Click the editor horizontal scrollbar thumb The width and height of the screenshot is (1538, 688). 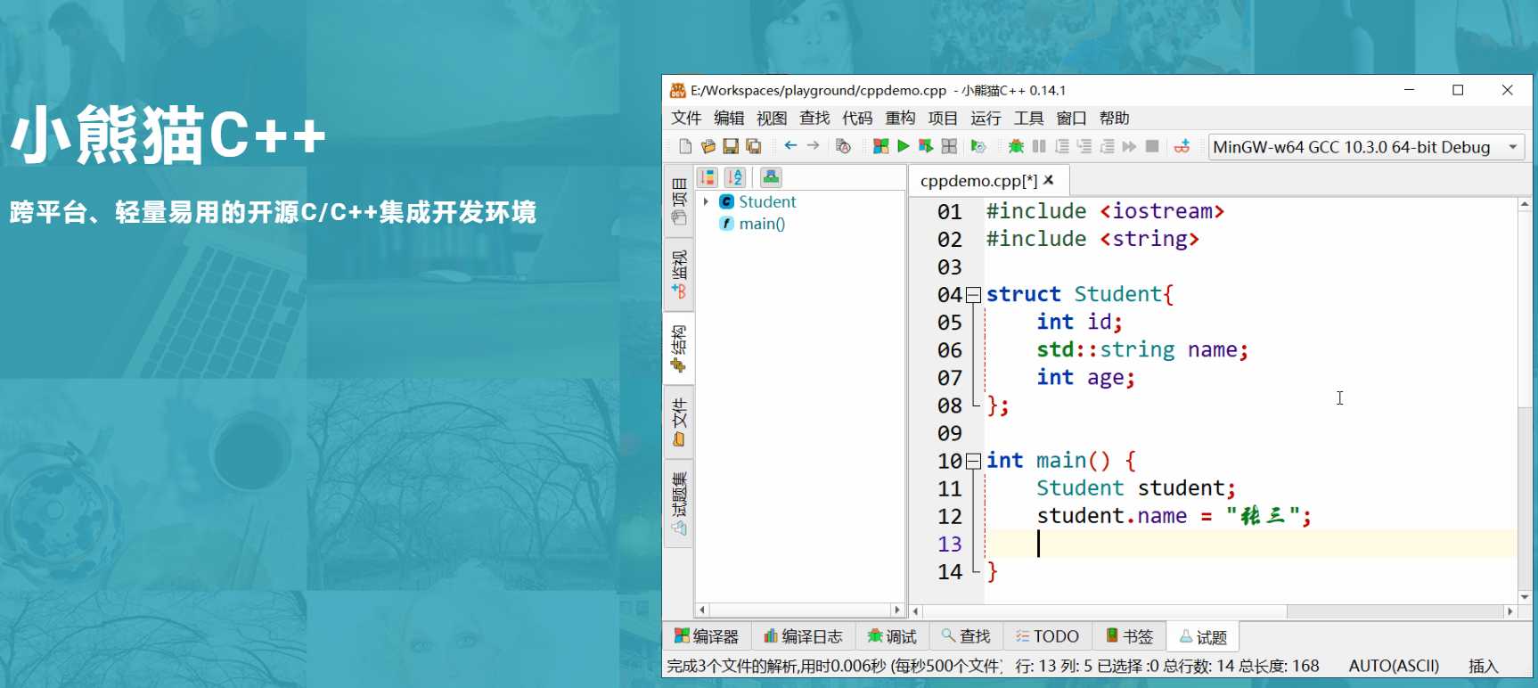click(1104, 611)
